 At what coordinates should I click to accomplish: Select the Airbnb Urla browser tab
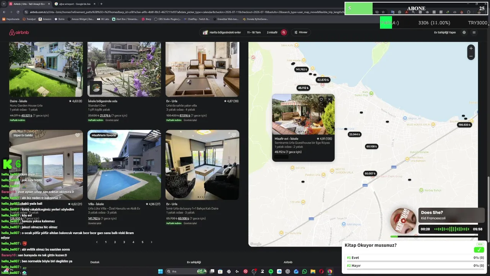point(29,4)
